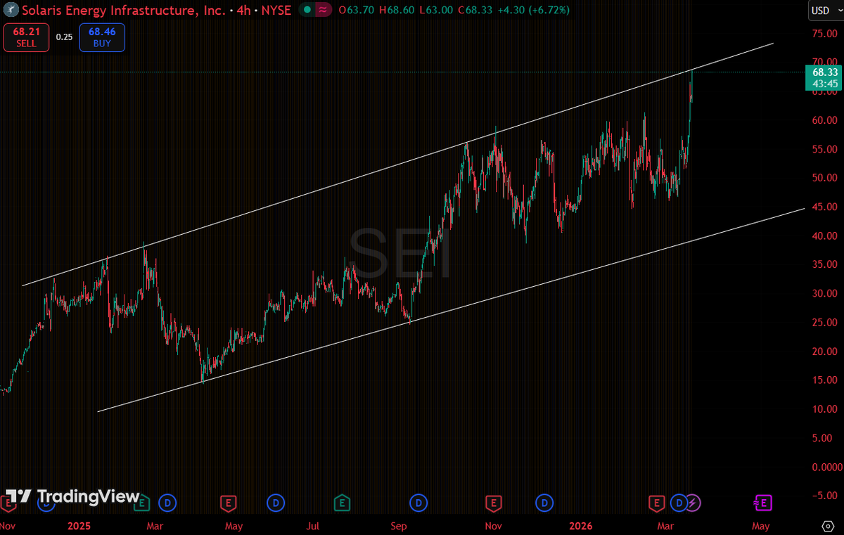Screen dimensions: 844x535
Task: Click the 68.33 current price label
Action: point(824,72)
